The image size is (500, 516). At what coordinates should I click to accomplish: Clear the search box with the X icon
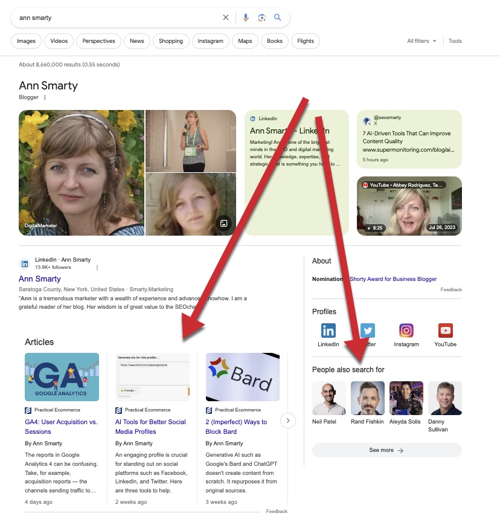[226, 18]
